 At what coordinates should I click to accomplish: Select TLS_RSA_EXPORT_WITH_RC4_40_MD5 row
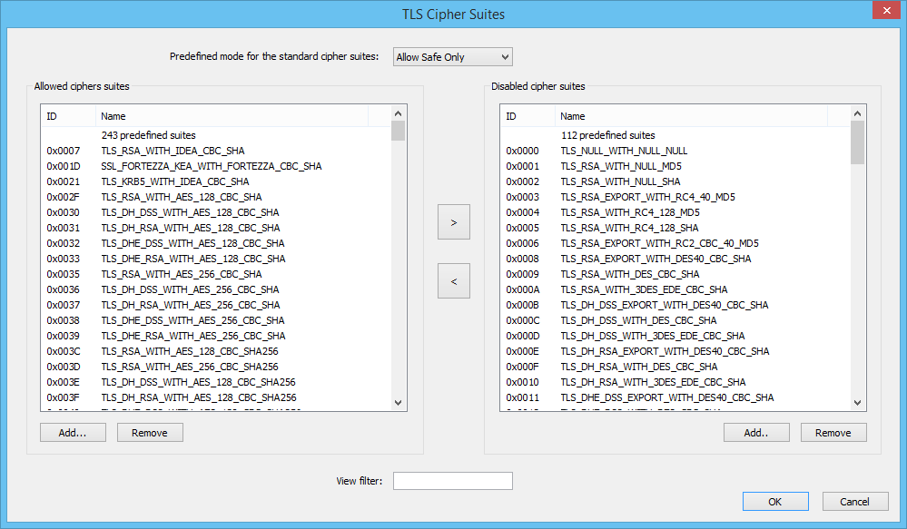[x=675, y=197]
